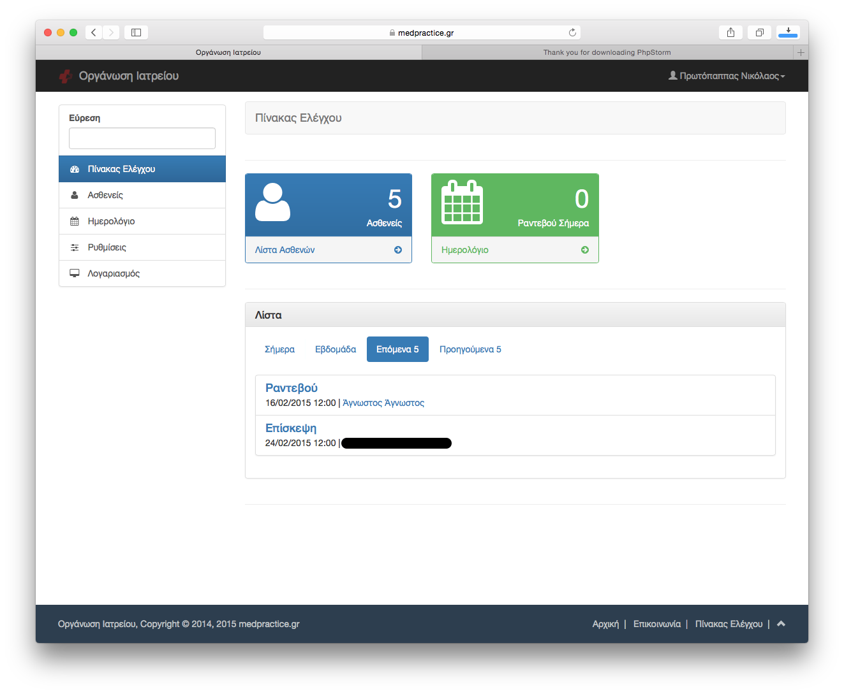844x694 pixels.
Task: Open Ρυθμίσεις in the sidebar menu
Action: (x=107, y=247)
